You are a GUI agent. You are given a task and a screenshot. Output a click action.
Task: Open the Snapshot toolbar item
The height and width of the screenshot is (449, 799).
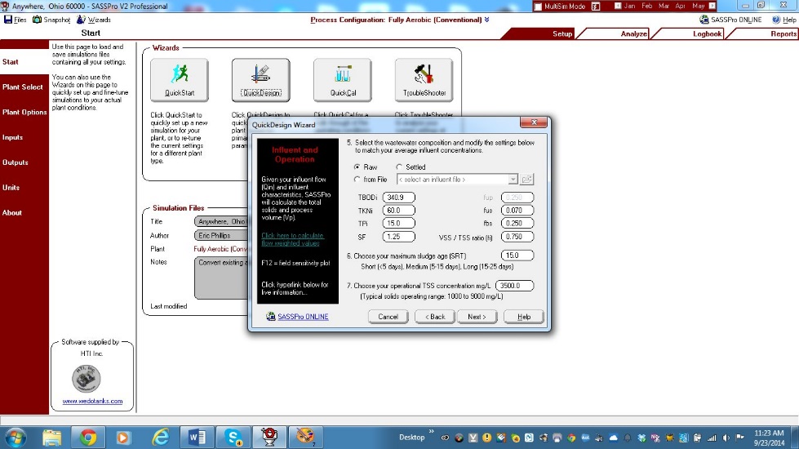pyautogui.click(x=52, y=19)
